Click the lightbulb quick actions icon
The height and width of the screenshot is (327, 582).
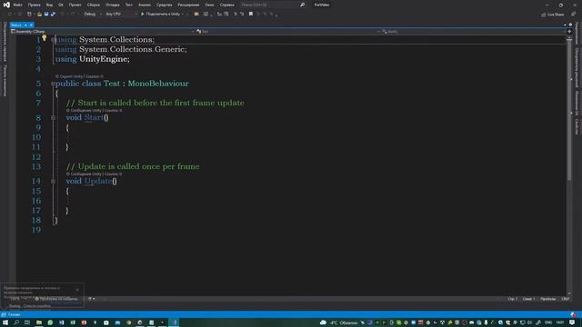pyautogui.click(x=45, y=38)
